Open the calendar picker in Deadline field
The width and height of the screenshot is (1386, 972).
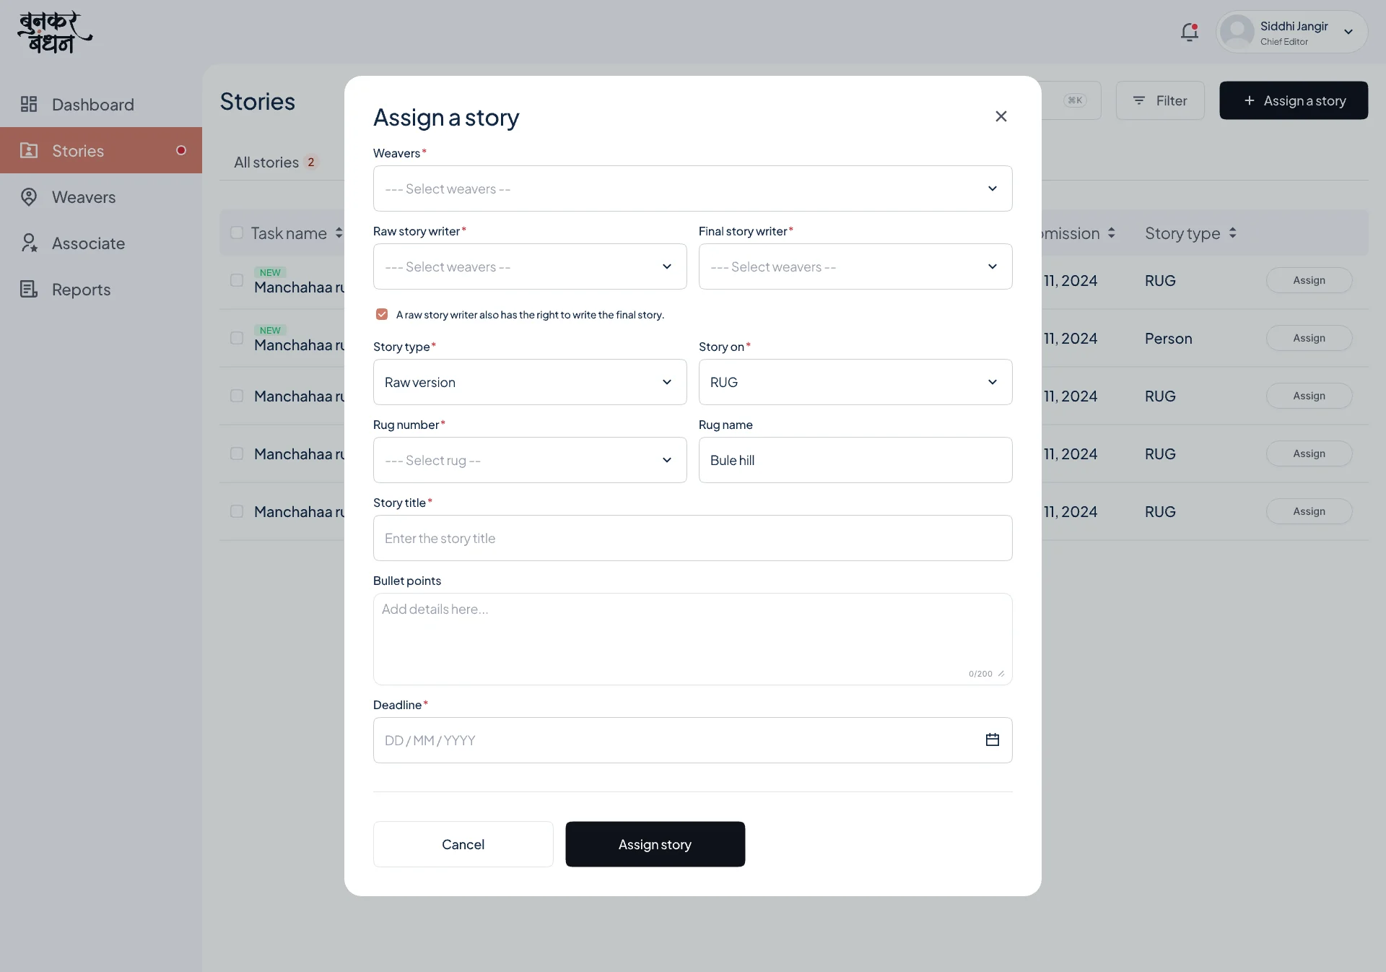(x=993, y=739)
